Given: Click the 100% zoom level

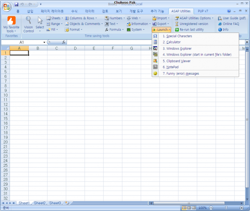Looking at the screenshot, I should pos(202,208).
